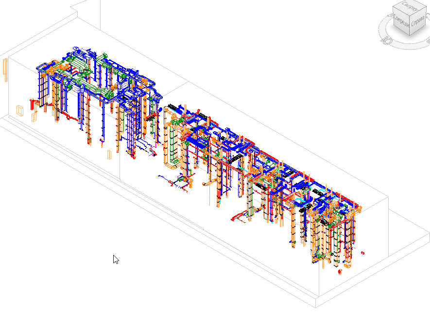
Task: Click the ViewCube right face labeled Справа
Action: click(x=418, y=21)
